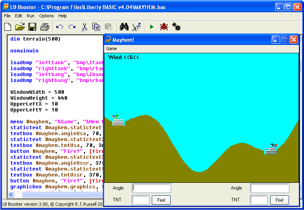Print the source with the printer icon
Viewport: 304px width, 210px height.
click(45, 27)
